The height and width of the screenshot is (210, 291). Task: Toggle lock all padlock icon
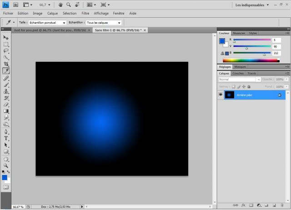[249, 87]
